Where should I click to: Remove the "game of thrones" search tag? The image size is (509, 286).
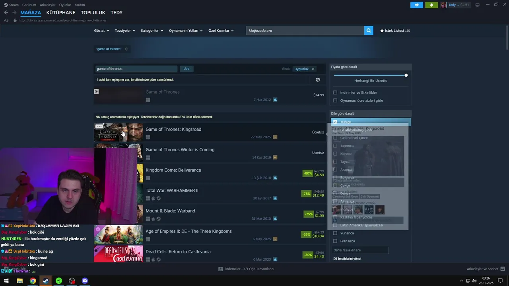pos(126,49)
